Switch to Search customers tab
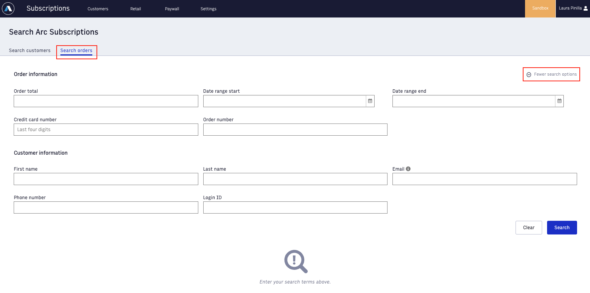Image resolution: width=590 pixels, height=293 pixels. [x=30, y=51]
